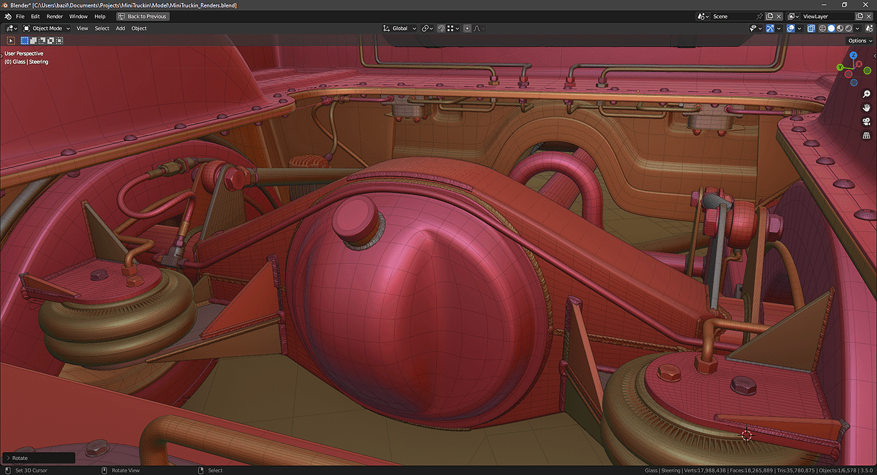
Task: Click the Back to Previous button
Action: pos(143,16)
